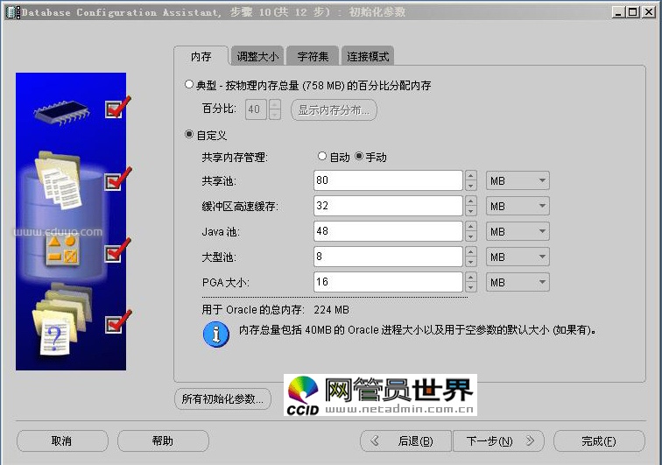
Task: Click the PGA 大小 field showing 16
Action: click(388, 282)
